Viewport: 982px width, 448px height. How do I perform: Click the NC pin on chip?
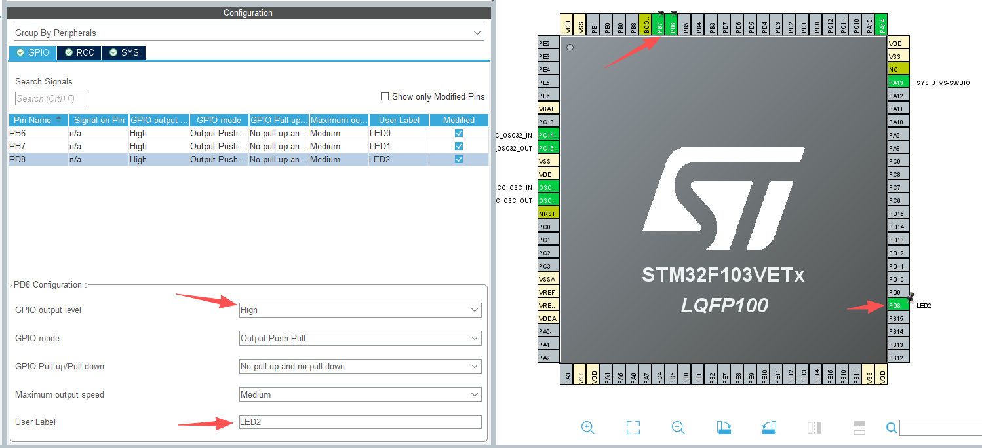898,69
